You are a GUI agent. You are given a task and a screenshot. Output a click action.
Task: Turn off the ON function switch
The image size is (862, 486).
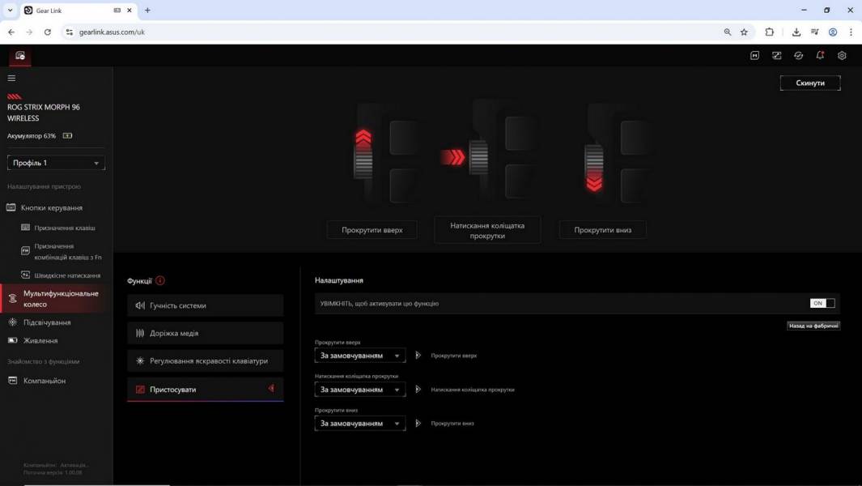point(822,303)
